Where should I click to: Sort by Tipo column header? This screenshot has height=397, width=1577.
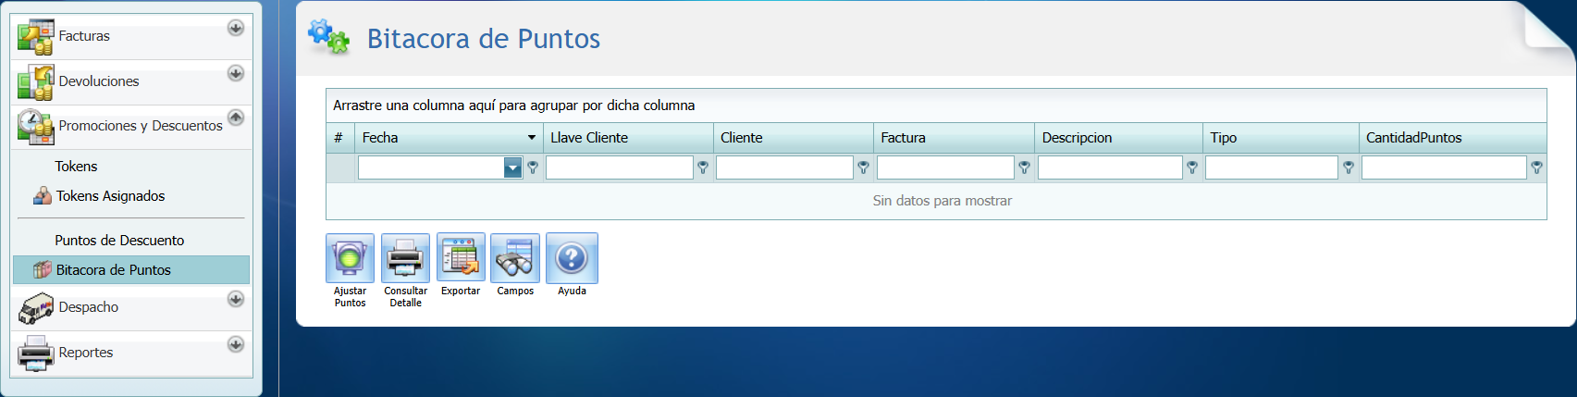[1281, 138]
